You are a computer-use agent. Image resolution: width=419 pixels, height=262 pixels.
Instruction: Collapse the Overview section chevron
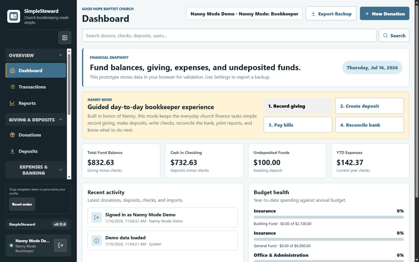(61, 55)
